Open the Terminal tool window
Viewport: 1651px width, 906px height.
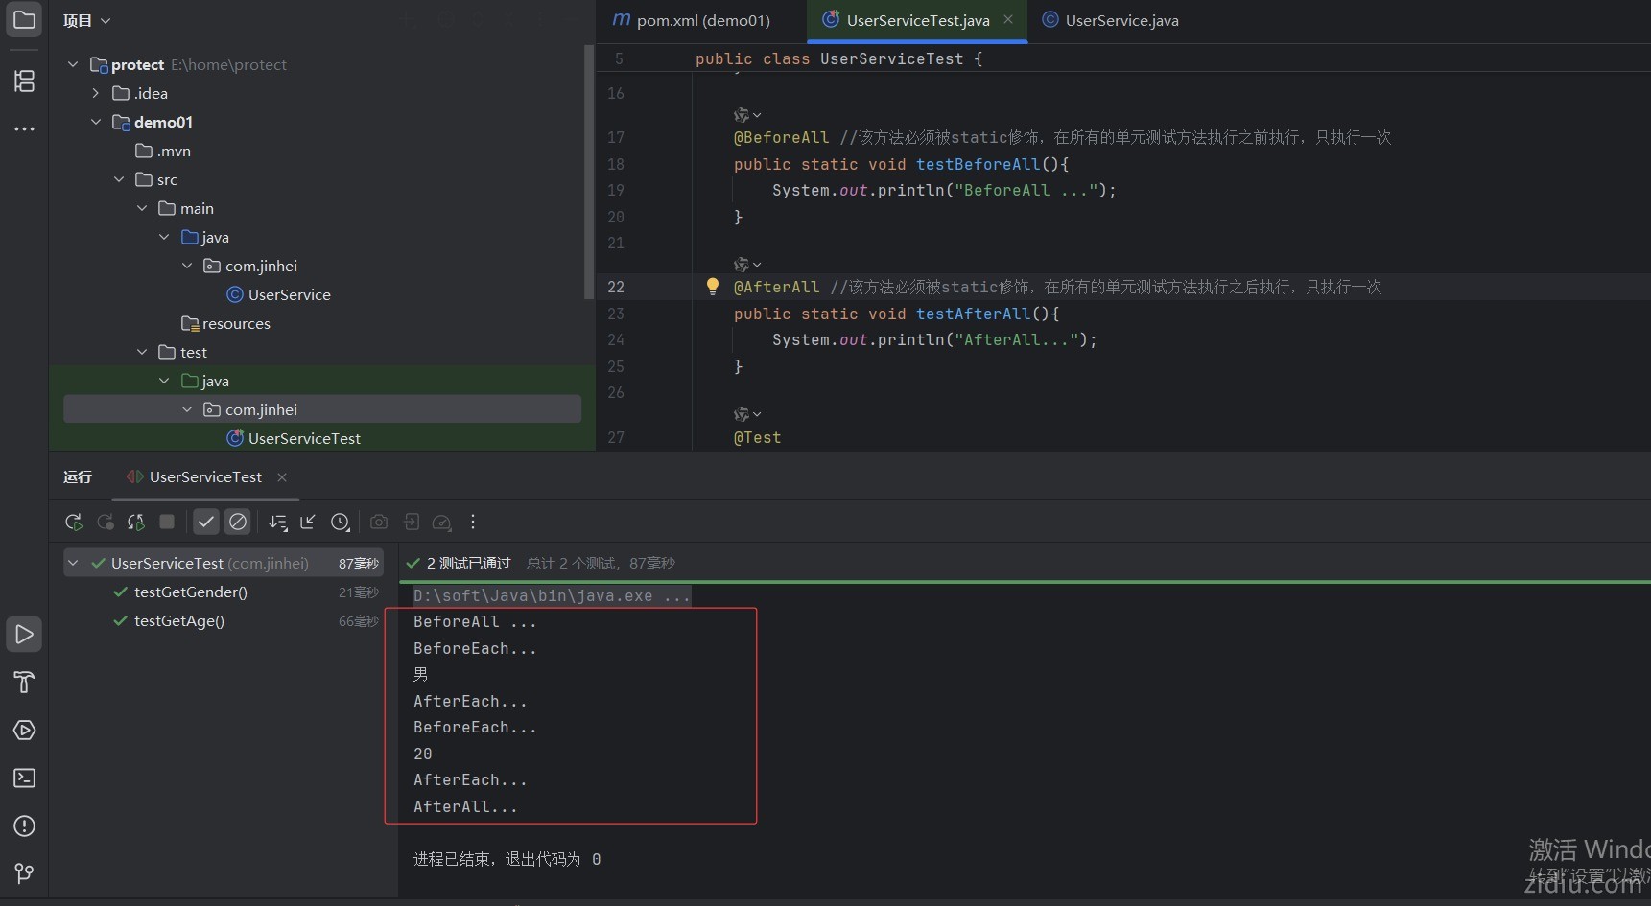click(x=24, y=778)
